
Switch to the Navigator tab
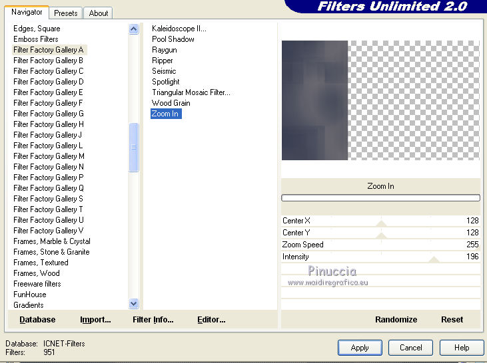27,12
